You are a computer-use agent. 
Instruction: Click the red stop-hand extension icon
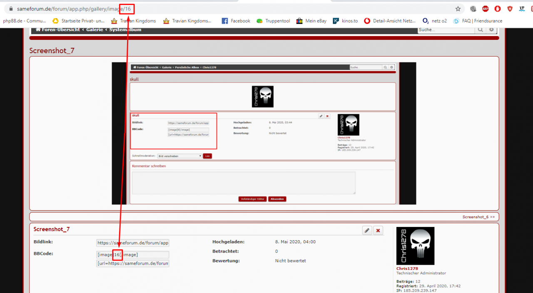click(498, 9)
